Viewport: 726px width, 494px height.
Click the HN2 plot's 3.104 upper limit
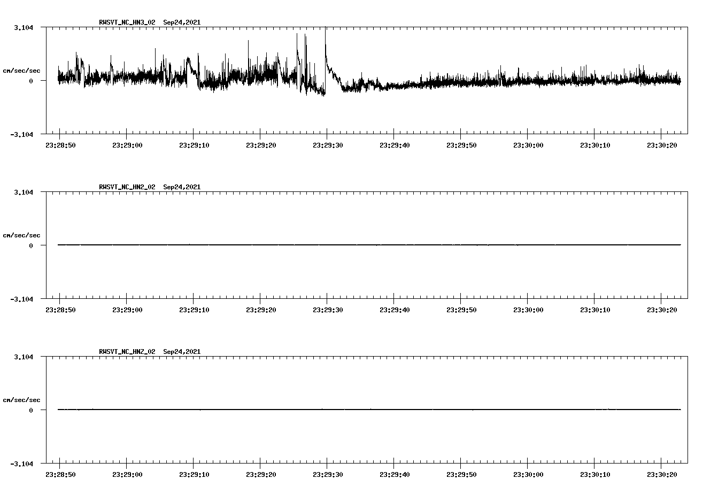(x=23, y=192)
